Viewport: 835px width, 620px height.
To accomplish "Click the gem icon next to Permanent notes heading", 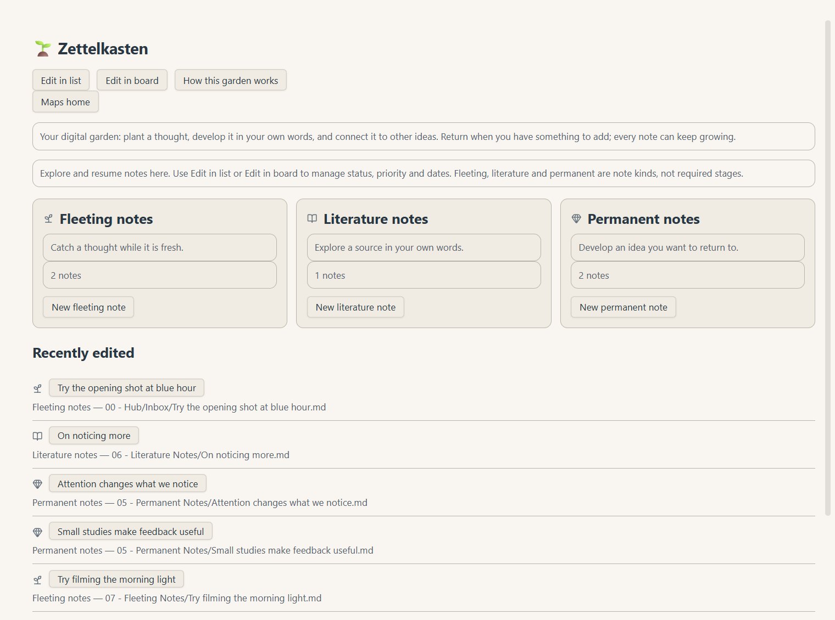I will click(576, 219).
